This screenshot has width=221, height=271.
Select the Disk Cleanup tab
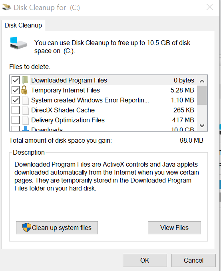point(23,26)
